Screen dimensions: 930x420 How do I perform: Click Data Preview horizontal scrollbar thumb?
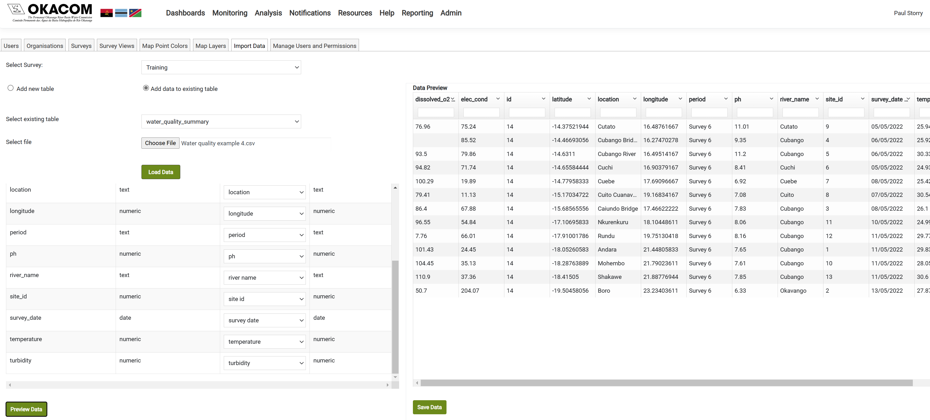point(666,383)
